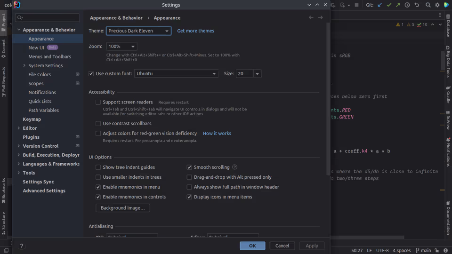Open Search Everywhere magnifier icon
452x254 pixels.
pyautogui.click(x=428, y=5)
